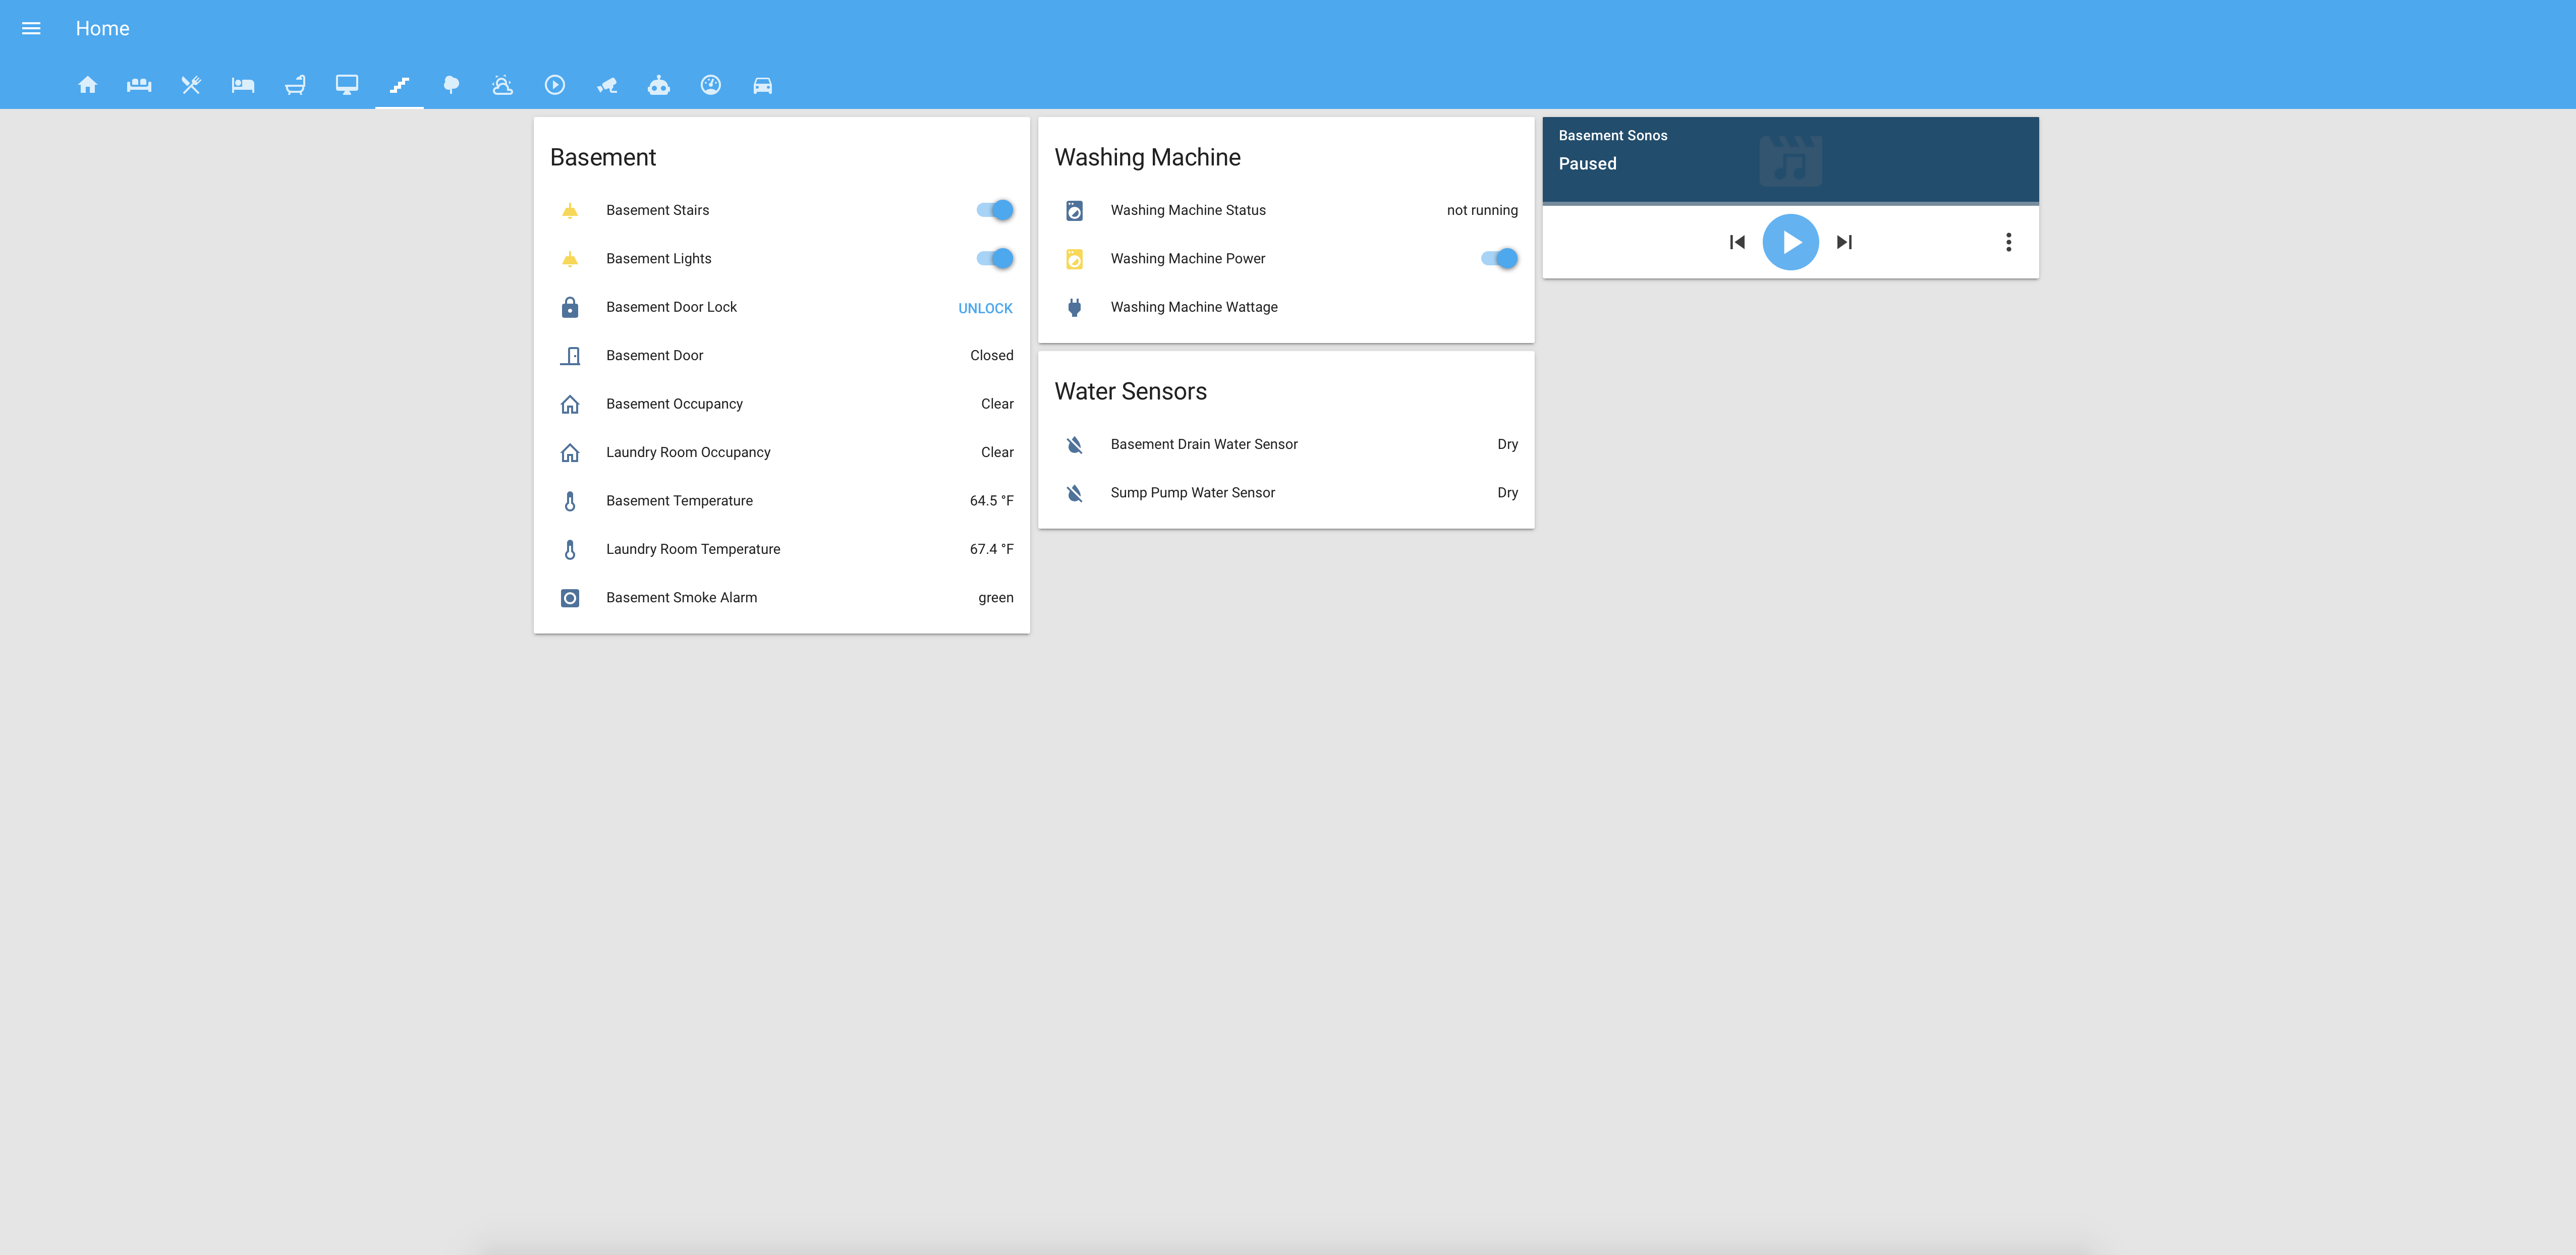Play the Basement Sonos player
The height and width of the screenshot is (1255, 2576).
(1790, 242)
